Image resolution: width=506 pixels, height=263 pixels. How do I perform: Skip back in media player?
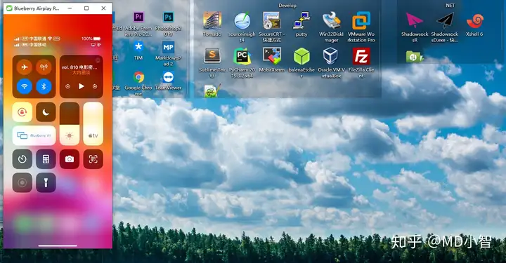point(67,86)
